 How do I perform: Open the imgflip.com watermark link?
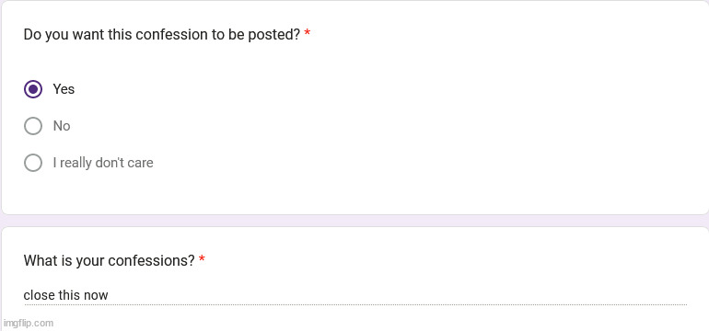[x=28, y=323]
